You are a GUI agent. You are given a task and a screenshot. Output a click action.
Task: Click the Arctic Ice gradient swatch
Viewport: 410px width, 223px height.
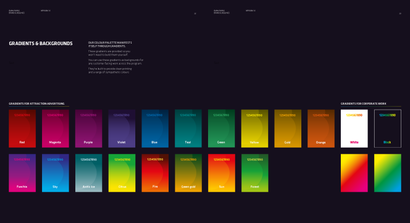click(89, 173)
